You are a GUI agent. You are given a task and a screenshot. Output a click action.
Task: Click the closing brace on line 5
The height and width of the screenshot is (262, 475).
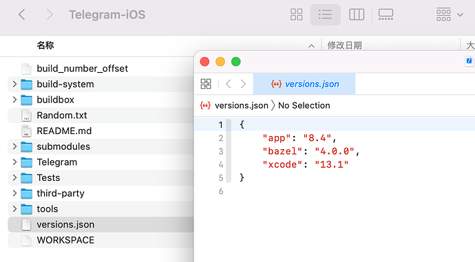click(x=242, y=177)
